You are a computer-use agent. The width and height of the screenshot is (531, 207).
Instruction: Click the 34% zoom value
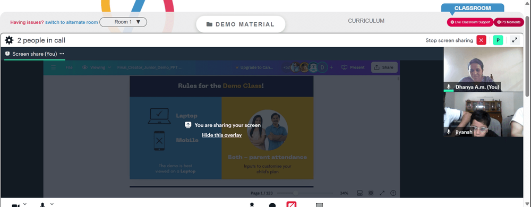[x=344, y=193]
